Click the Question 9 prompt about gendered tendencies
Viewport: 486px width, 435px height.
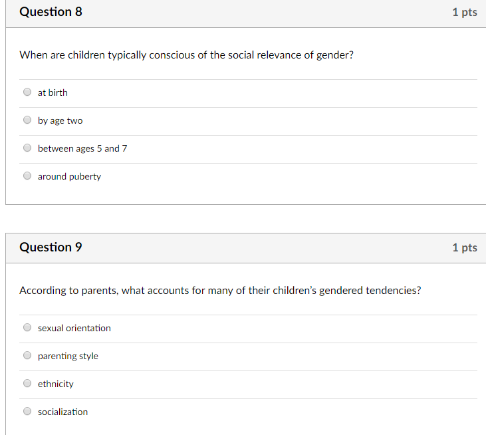tap(220, 291)
